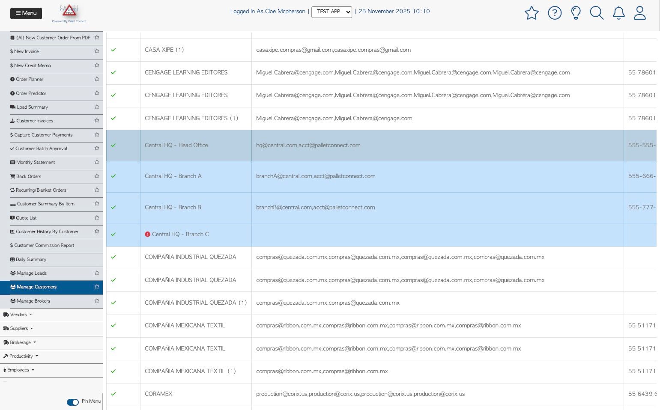This screenshot has height=410, width=660.
Task: Open the TEST APP dropdown
Action: [331, 12]
